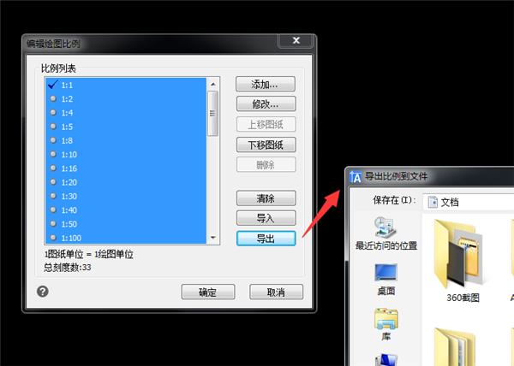514x366 pixels.
Task: Select the checked 1:1 scale entry
Action: [x=67, y=85]
